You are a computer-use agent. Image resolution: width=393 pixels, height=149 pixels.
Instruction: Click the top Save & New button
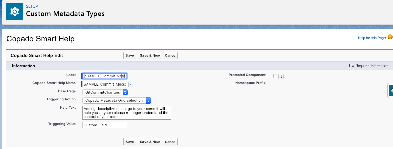click(x=150, y=55)
